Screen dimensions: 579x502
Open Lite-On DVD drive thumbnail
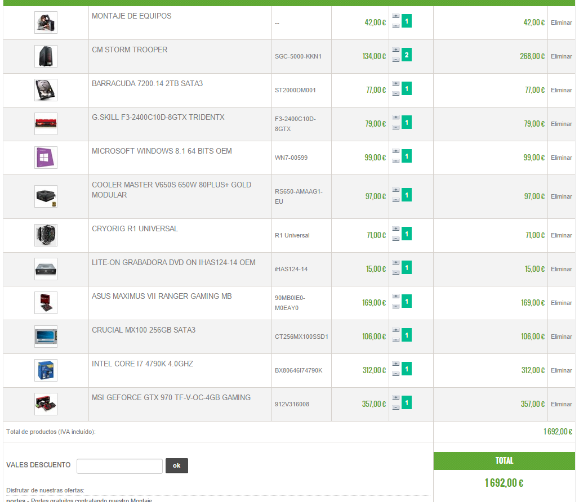[46, 269]
